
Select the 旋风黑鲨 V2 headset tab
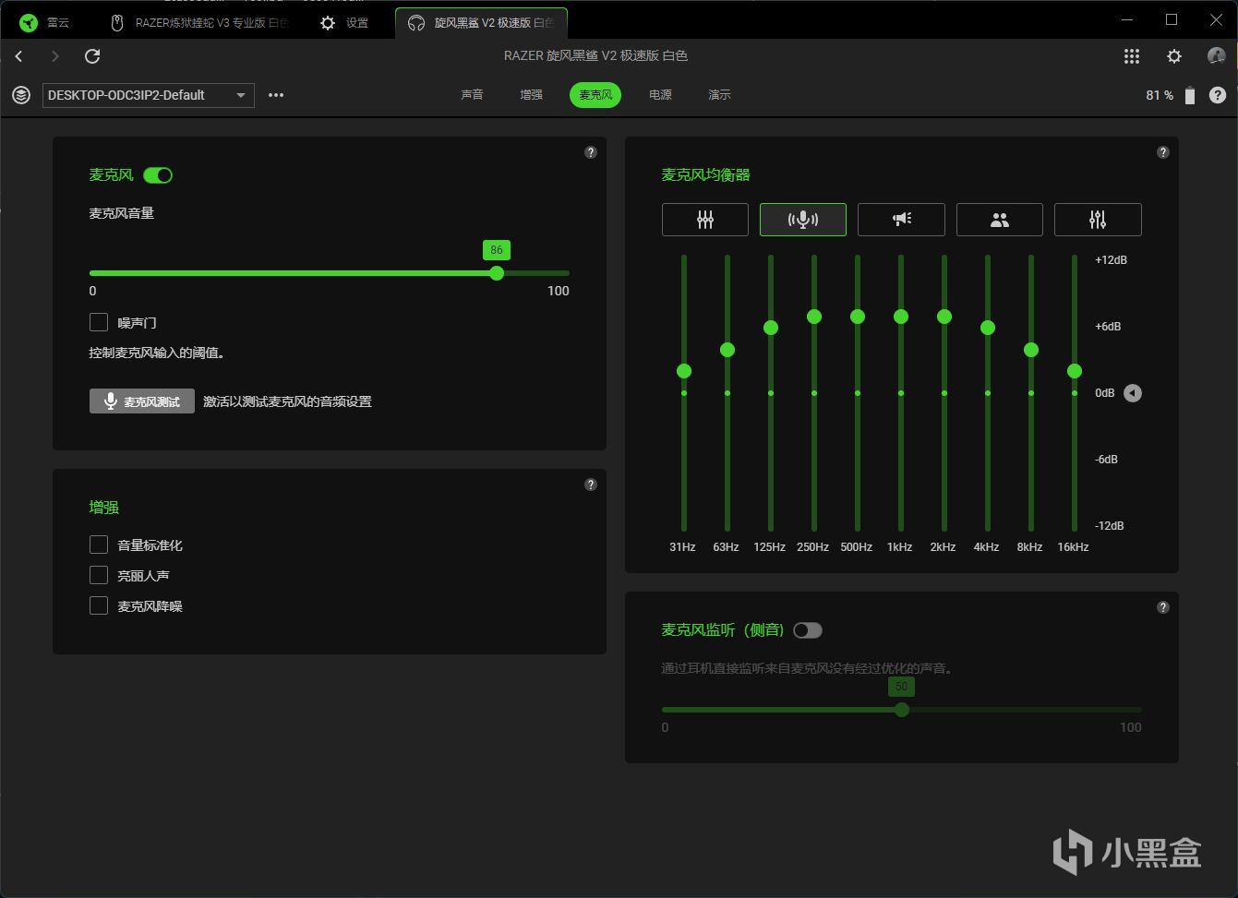click(481, 23)
